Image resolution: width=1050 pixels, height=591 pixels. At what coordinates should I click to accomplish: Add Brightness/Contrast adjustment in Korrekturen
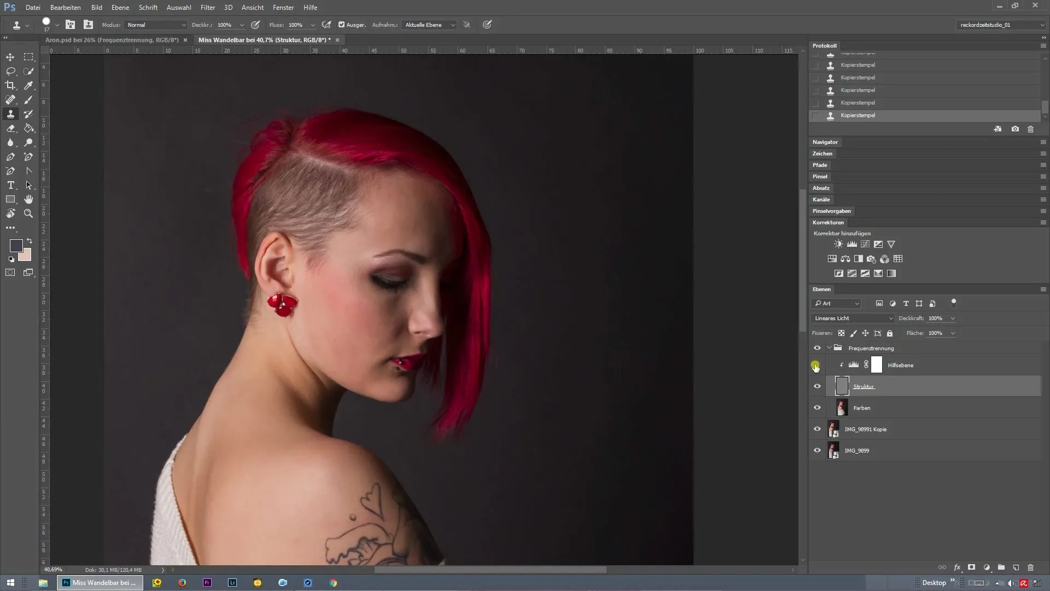pos(838,244)
